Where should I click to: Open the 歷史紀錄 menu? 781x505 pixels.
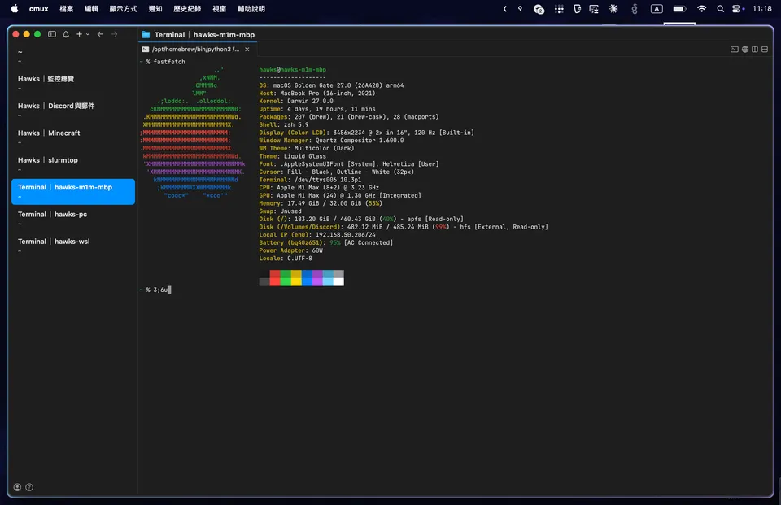(x=187, y=8)
